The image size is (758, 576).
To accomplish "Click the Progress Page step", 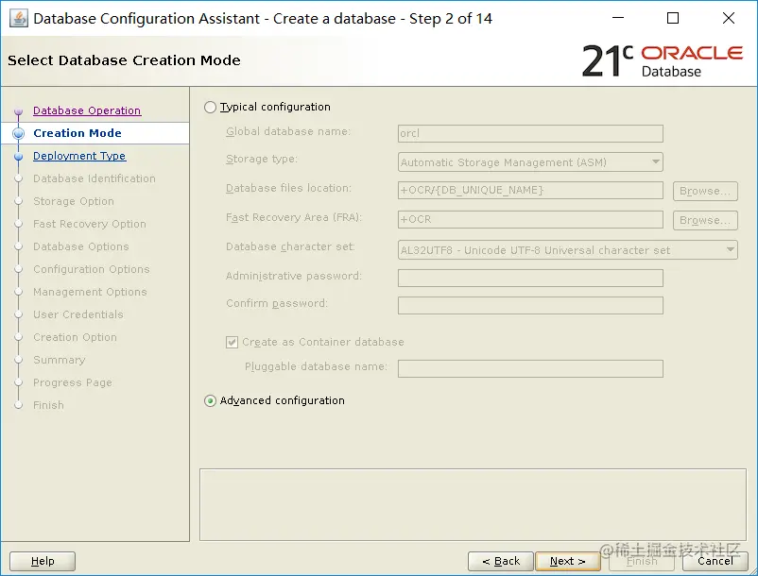I will point(73,382).
